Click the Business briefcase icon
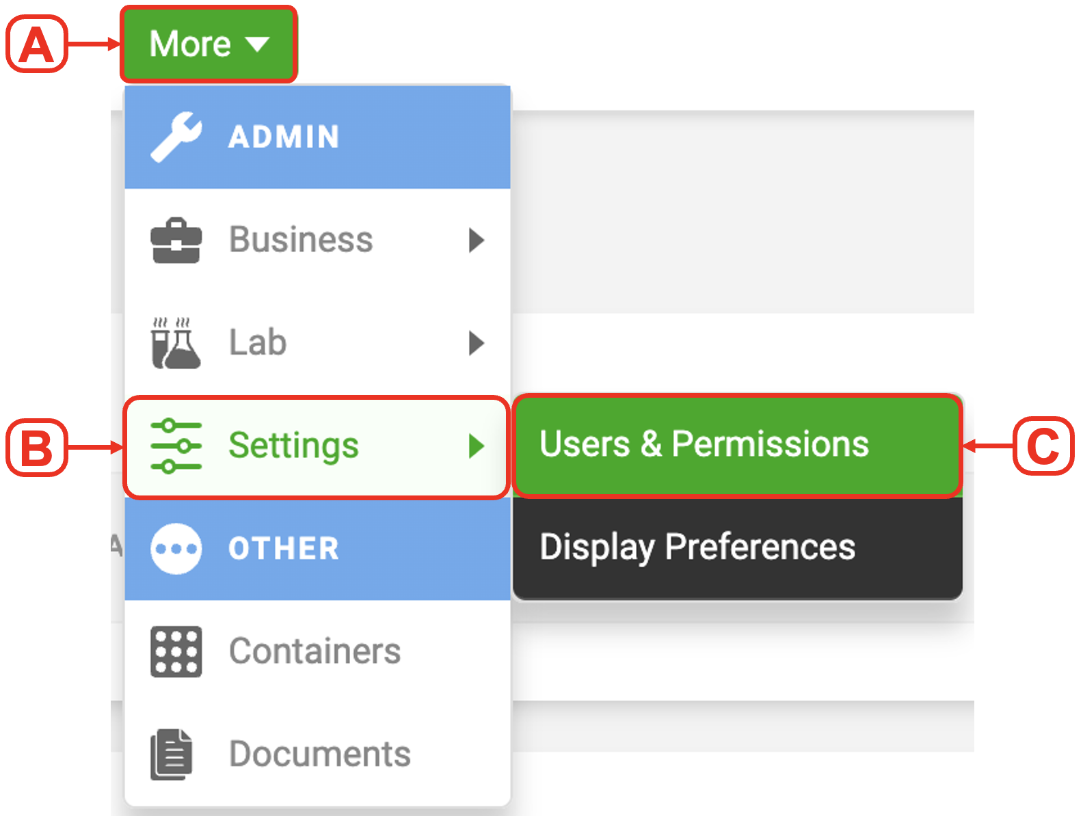 pyautogui.click(x=176, y=241)
